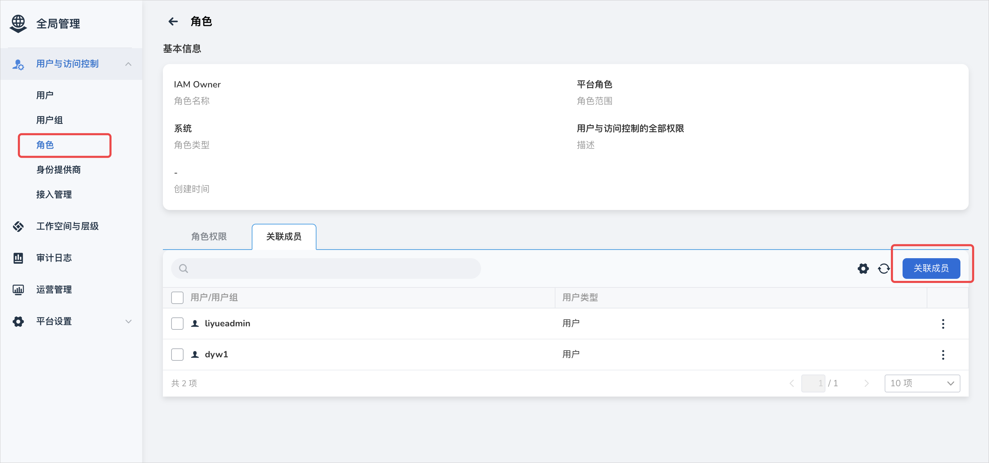Click the 全局管理 title text
Viewport: 989px width, 463px height.
pyautogui.click(x=58, y=24)
